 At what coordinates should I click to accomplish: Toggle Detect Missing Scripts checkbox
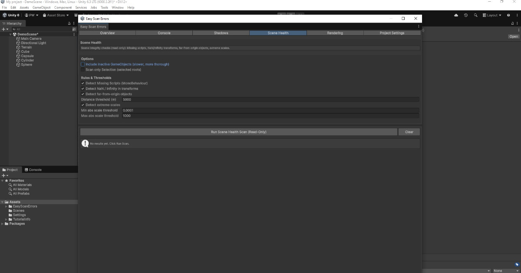click(82, 83)
